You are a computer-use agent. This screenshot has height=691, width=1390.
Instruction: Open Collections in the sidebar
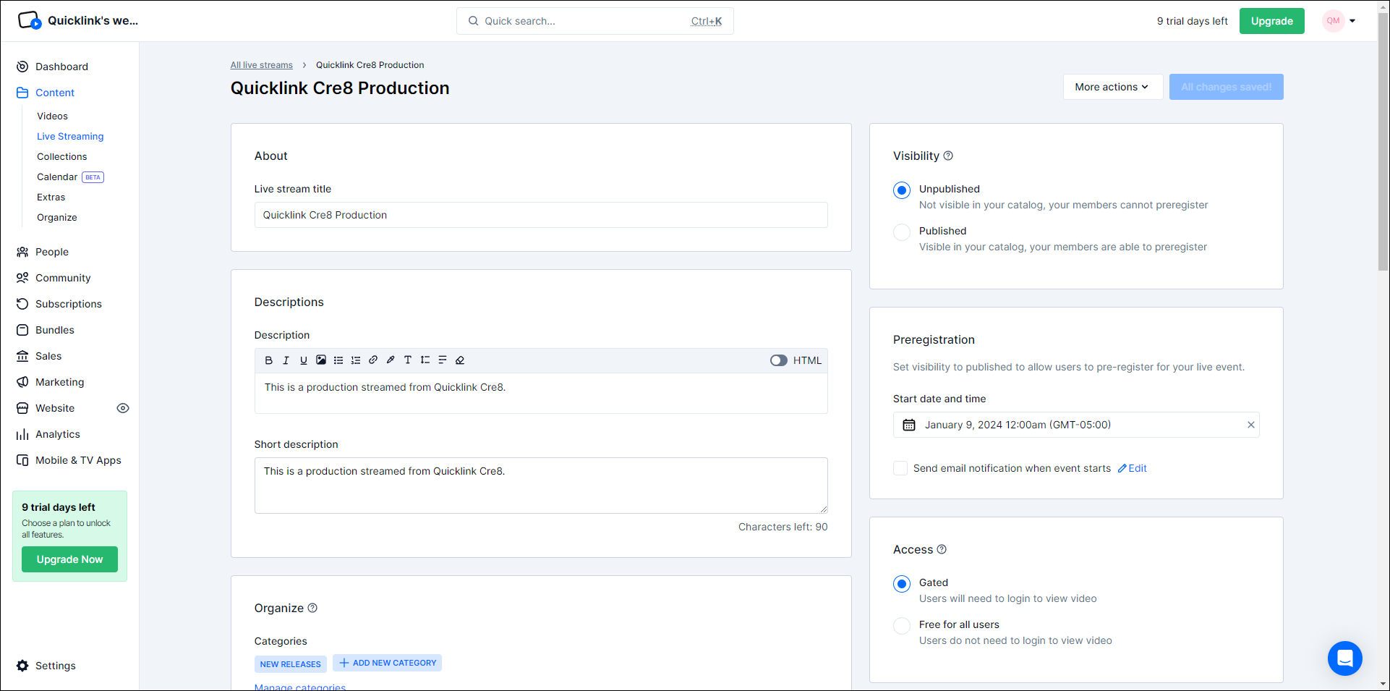point(62,156)
